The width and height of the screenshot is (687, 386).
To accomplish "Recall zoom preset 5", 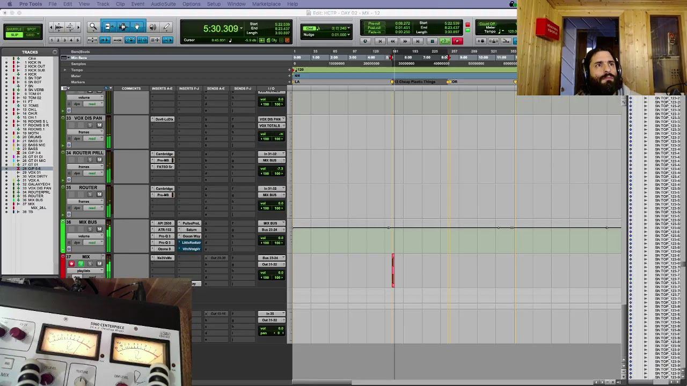I will click(78, 40).
